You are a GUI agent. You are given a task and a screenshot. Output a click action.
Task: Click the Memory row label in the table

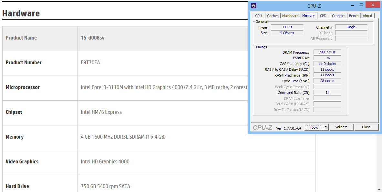pyautogui.click(x=15, y=137)
